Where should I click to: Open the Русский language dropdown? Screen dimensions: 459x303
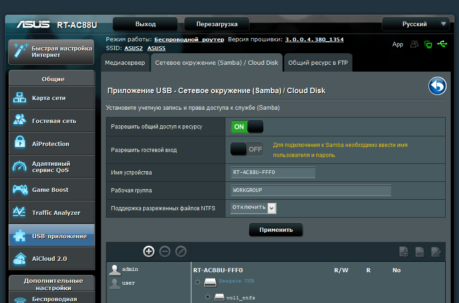tap(415, 24)
